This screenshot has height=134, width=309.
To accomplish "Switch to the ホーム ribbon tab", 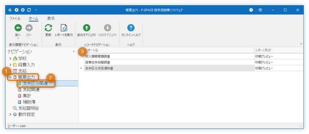I will [x=33, y=19].
